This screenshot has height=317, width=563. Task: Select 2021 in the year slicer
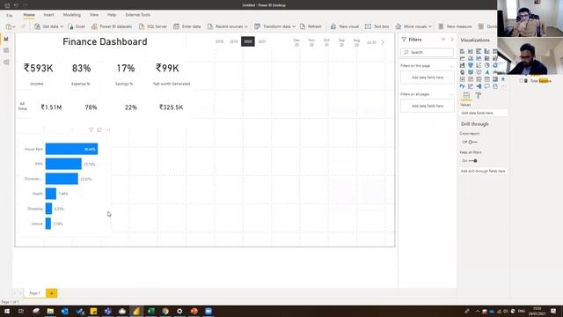pyautogui.click(x=262, y=41)
